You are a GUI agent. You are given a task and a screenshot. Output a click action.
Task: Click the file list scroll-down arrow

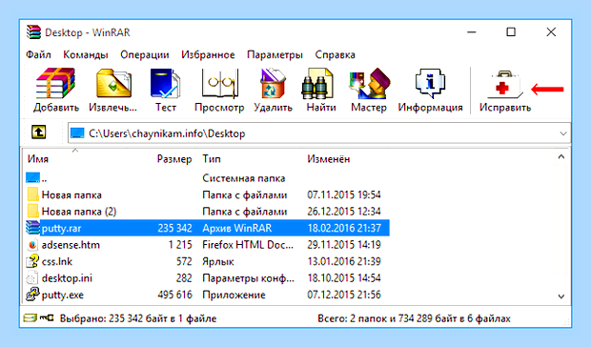tap(561, 296)
